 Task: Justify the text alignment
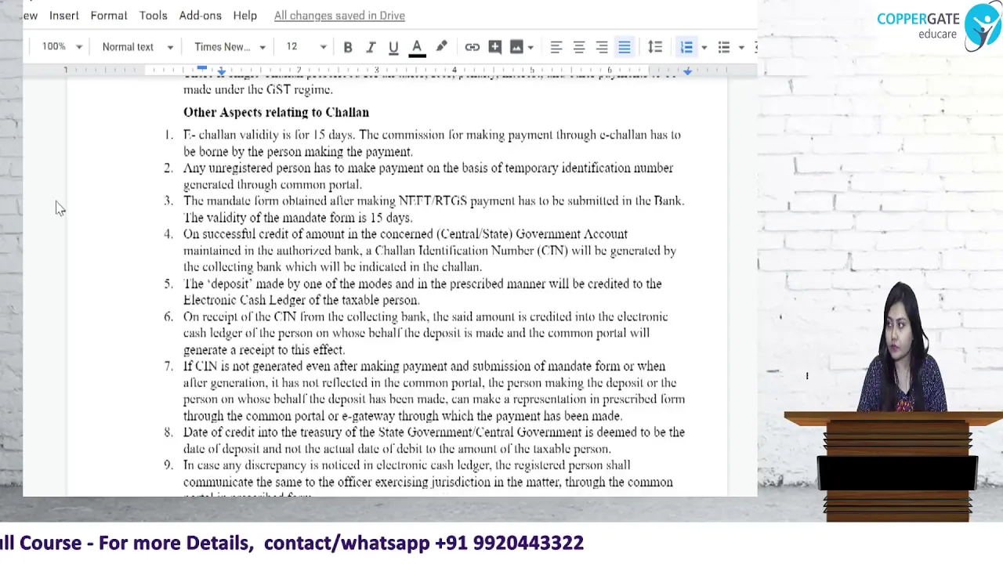[624, 47]
